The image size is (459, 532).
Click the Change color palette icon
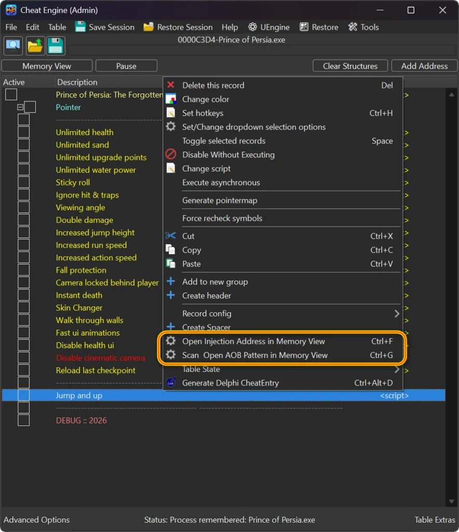pos(171,99)
